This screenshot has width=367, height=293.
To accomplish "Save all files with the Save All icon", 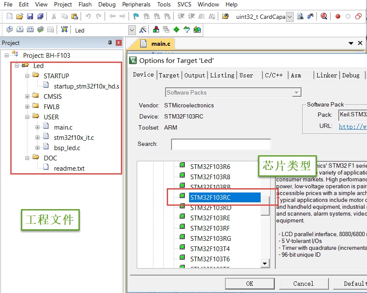I will (40, 16).
